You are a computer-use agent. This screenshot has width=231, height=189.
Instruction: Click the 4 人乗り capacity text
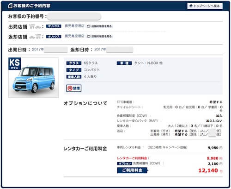point(90,76)
